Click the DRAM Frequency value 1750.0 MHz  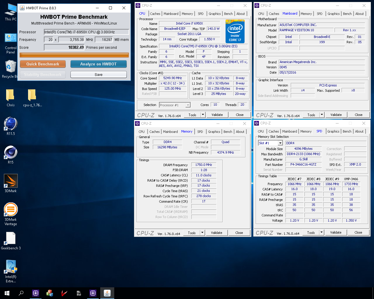[x=204, y=165]
